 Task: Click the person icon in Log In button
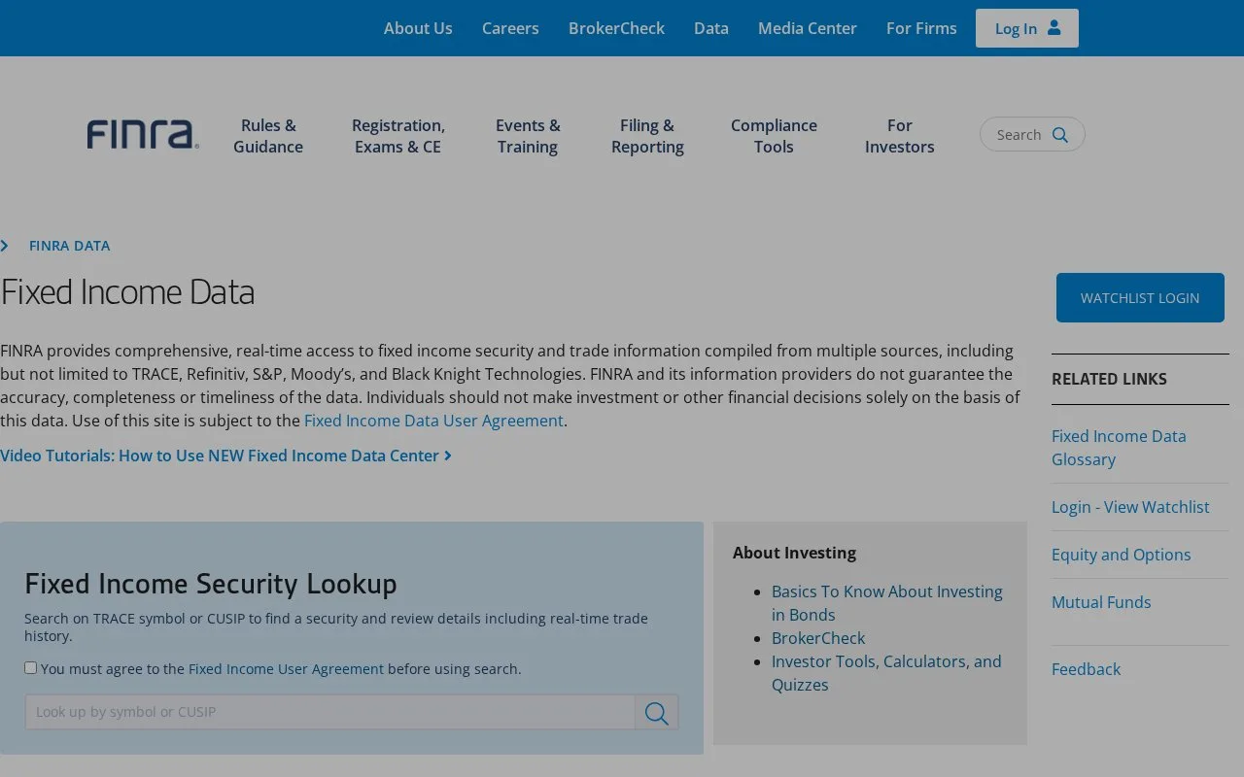tap(1054, 28)
